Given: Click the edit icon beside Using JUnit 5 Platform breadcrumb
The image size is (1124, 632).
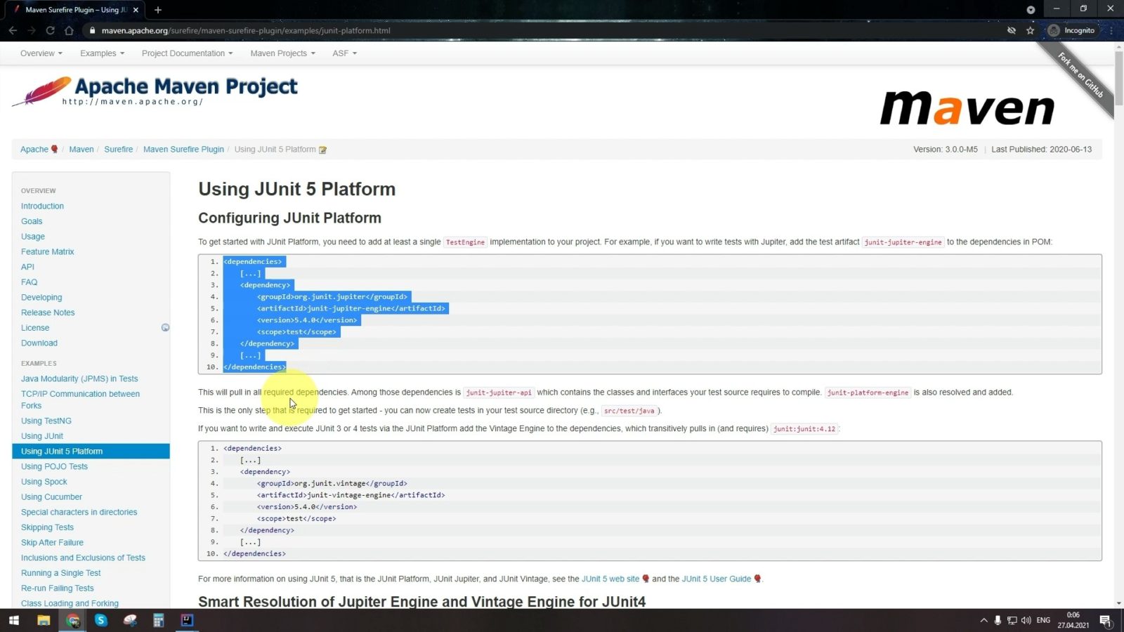Looking at the screenshot, I should [x=322, y=150].
